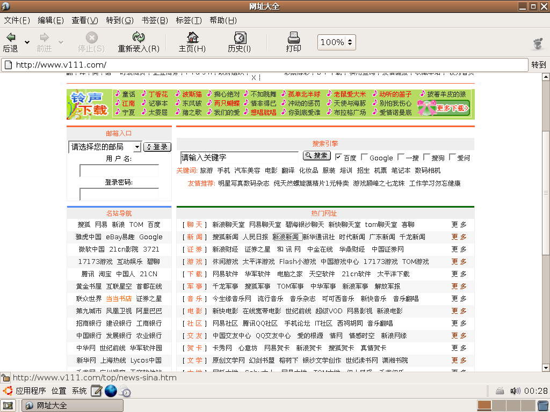Open 更多 link in the 聊天 row
This screenshot has height=412, width=550.
[459, 225]
